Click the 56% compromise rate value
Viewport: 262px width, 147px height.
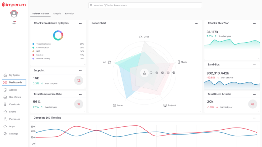tap(37, 102)
